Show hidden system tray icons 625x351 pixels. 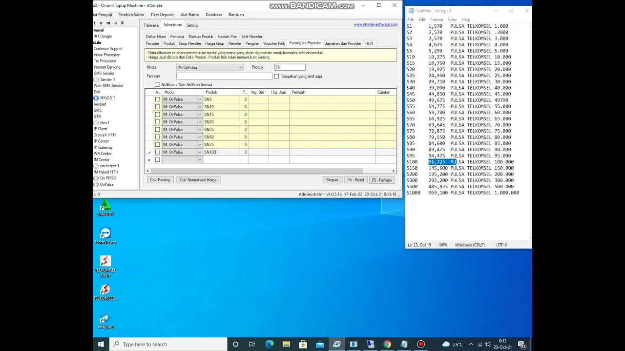[471, 344]
